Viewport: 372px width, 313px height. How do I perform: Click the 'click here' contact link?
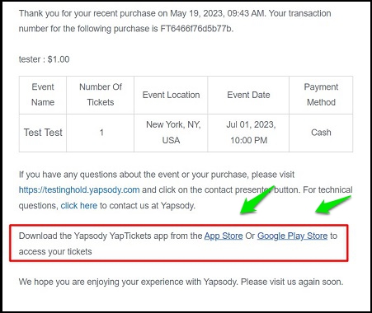tap(79, 206)
